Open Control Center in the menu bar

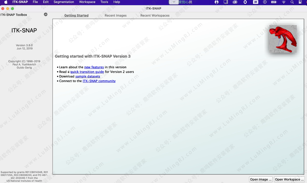click(300, 2)
